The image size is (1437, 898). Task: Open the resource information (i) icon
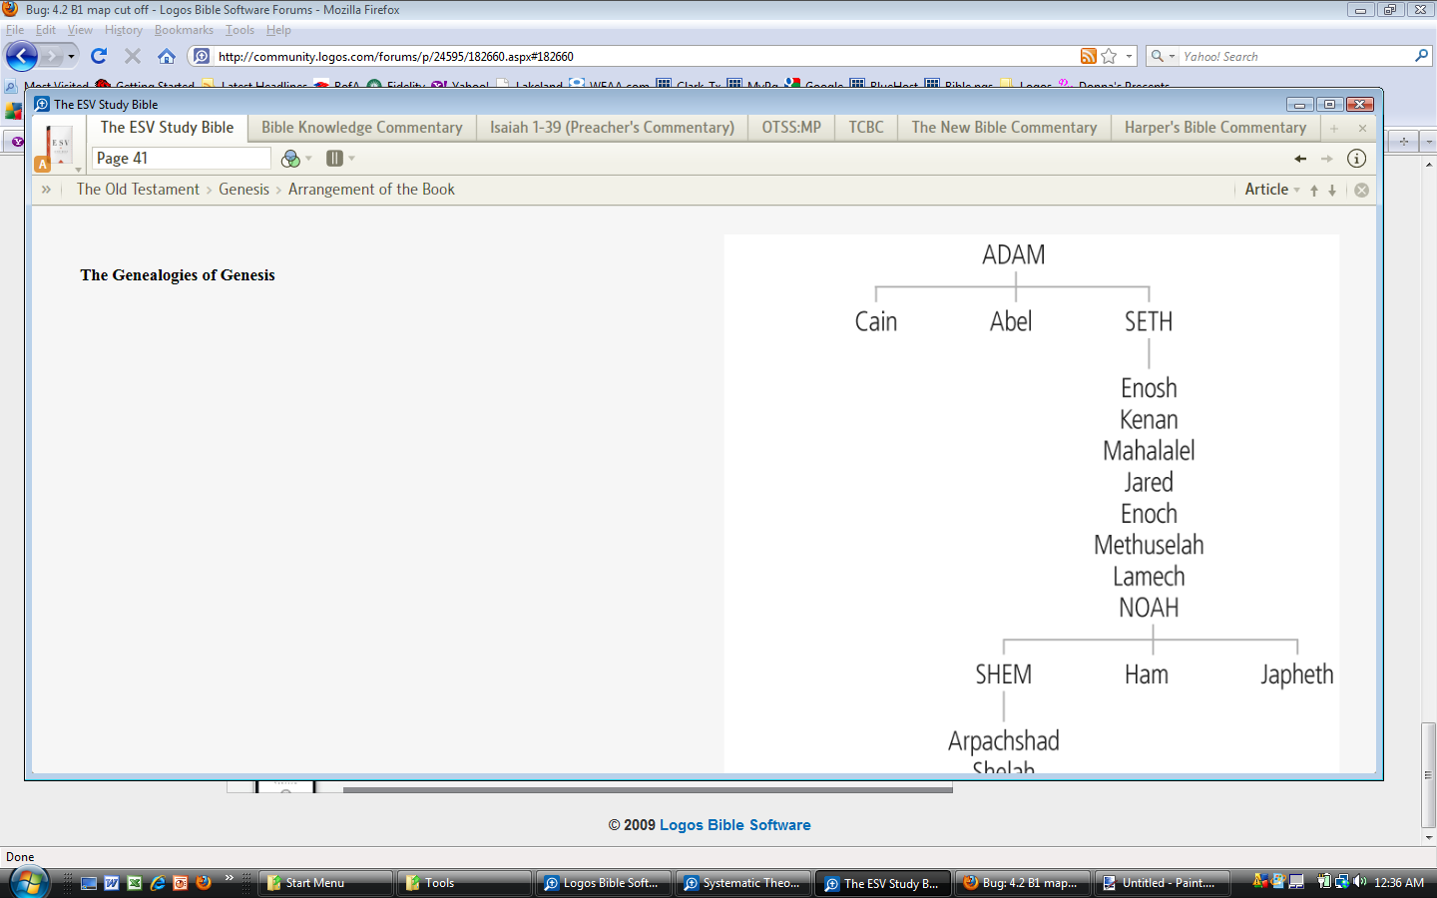click(1356, 158)
